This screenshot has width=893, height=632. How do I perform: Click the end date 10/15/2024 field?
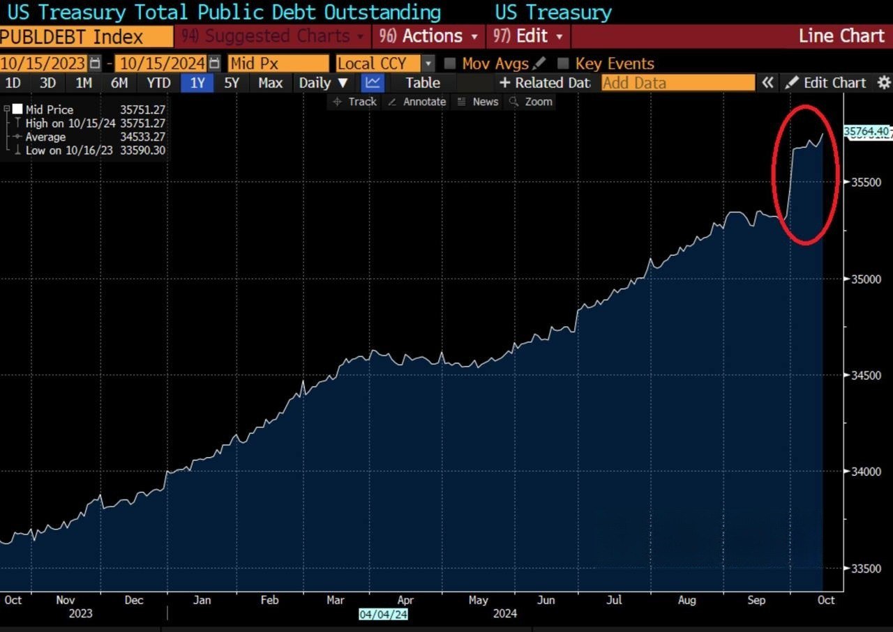point(162,63)
